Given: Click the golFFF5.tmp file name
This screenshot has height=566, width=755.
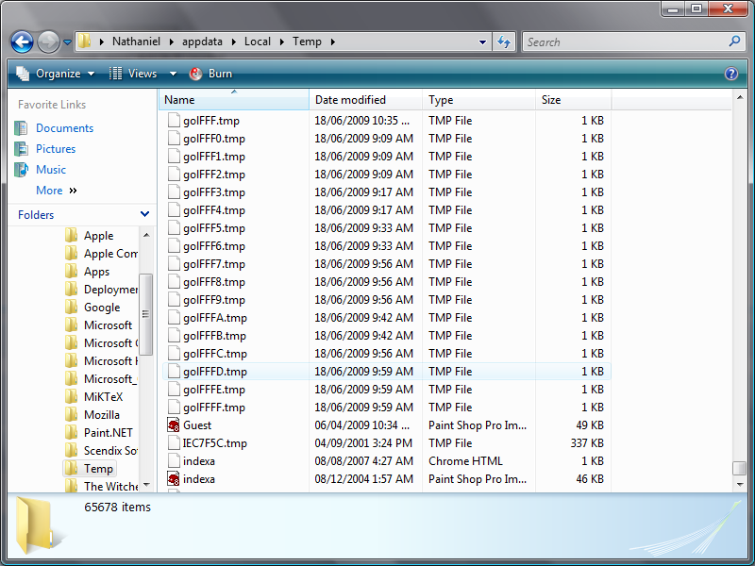Looking at the screenshot, I should pyautogui.click(x=214, y=228).
